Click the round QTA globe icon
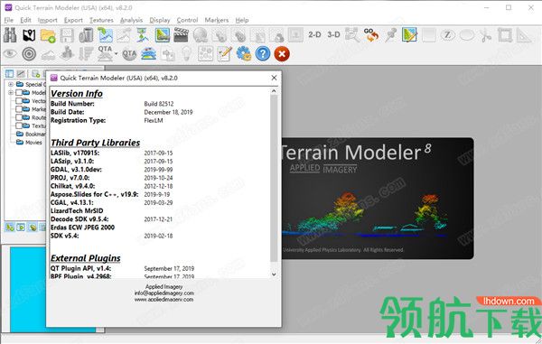The image size is (542, 344). coord(129,54)
